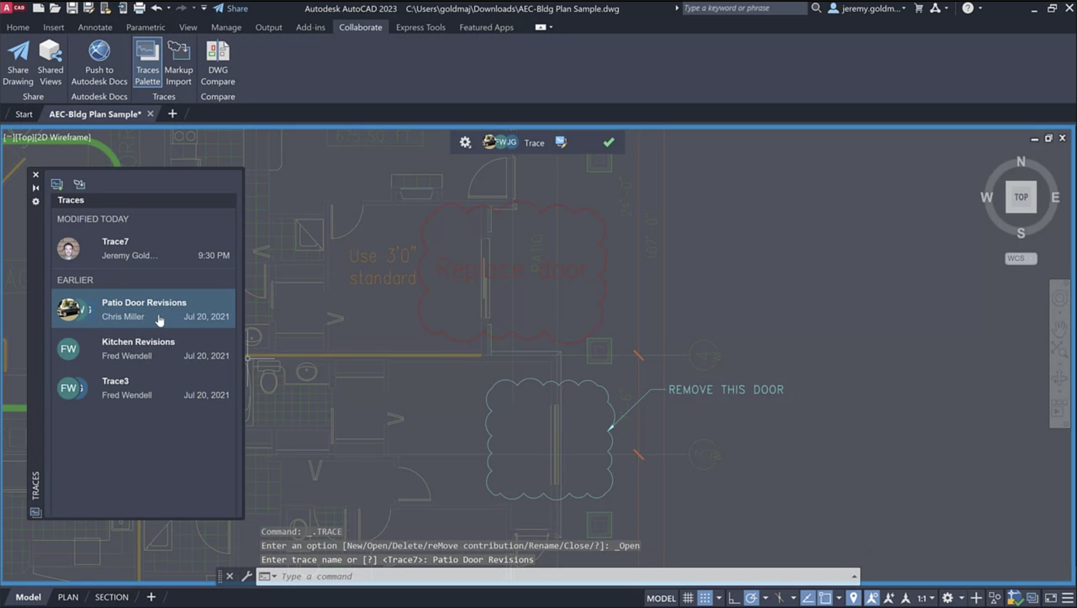Image resolution: width=1077 pixels, height=608 pixels.
Task: Toggle drawing grid display in status bar
Action: point(688,598)
